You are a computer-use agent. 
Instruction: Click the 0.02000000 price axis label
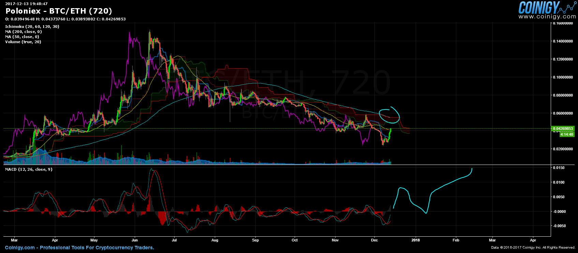pos(563,149)
